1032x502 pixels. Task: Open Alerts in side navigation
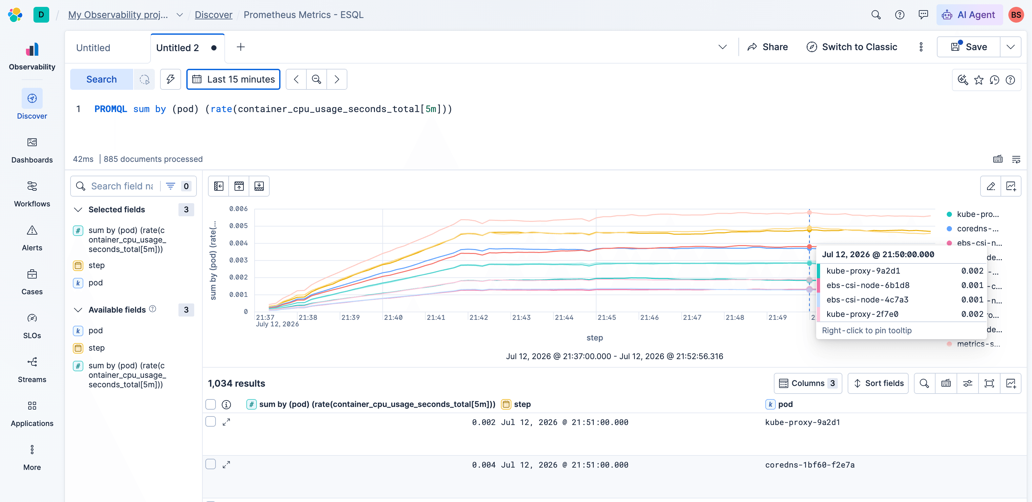(x=32, y=238)
